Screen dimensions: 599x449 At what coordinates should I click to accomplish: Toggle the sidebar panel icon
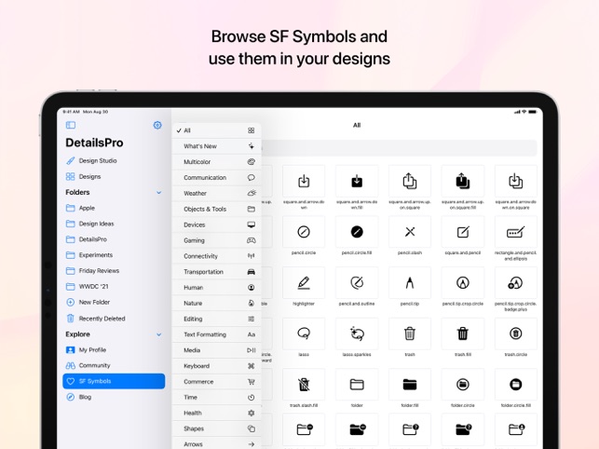tap(71, 125)
